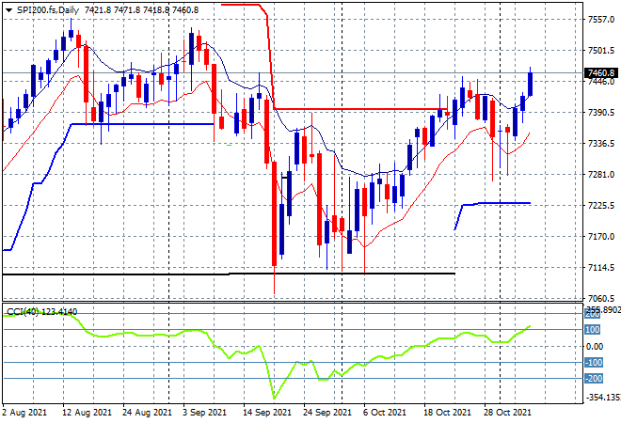Viewport: 621px width, 423px height.
Task: Click the 0.00 label on CCI scale
Action: click(x=595, y=347)
